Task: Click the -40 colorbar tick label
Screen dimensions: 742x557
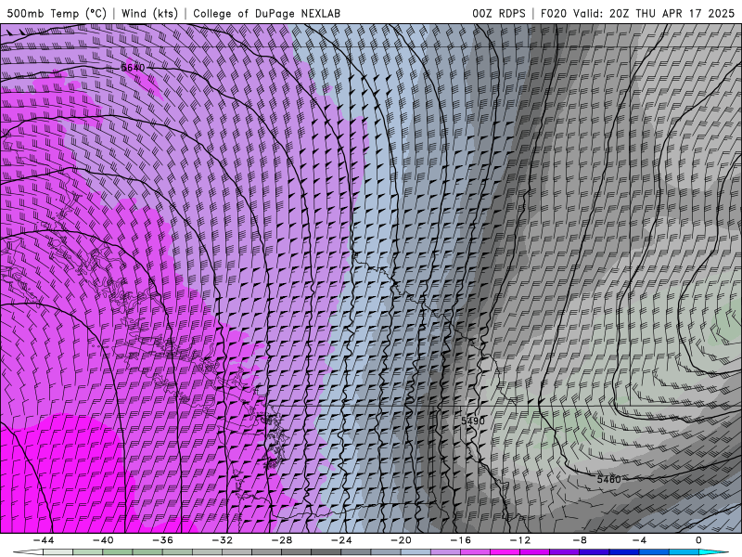Action: (103, 540)
